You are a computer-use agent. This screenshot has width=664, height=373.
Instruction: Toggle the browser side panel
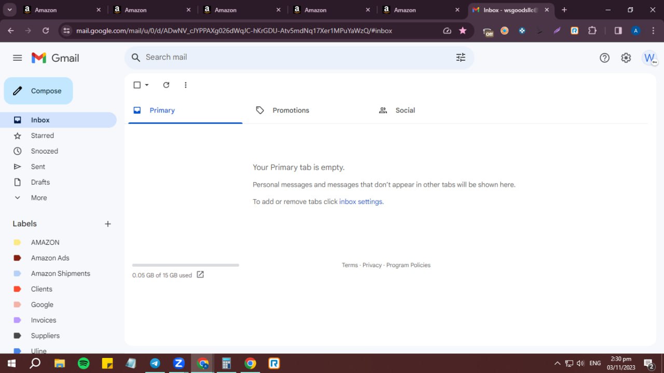pos(618,31)
